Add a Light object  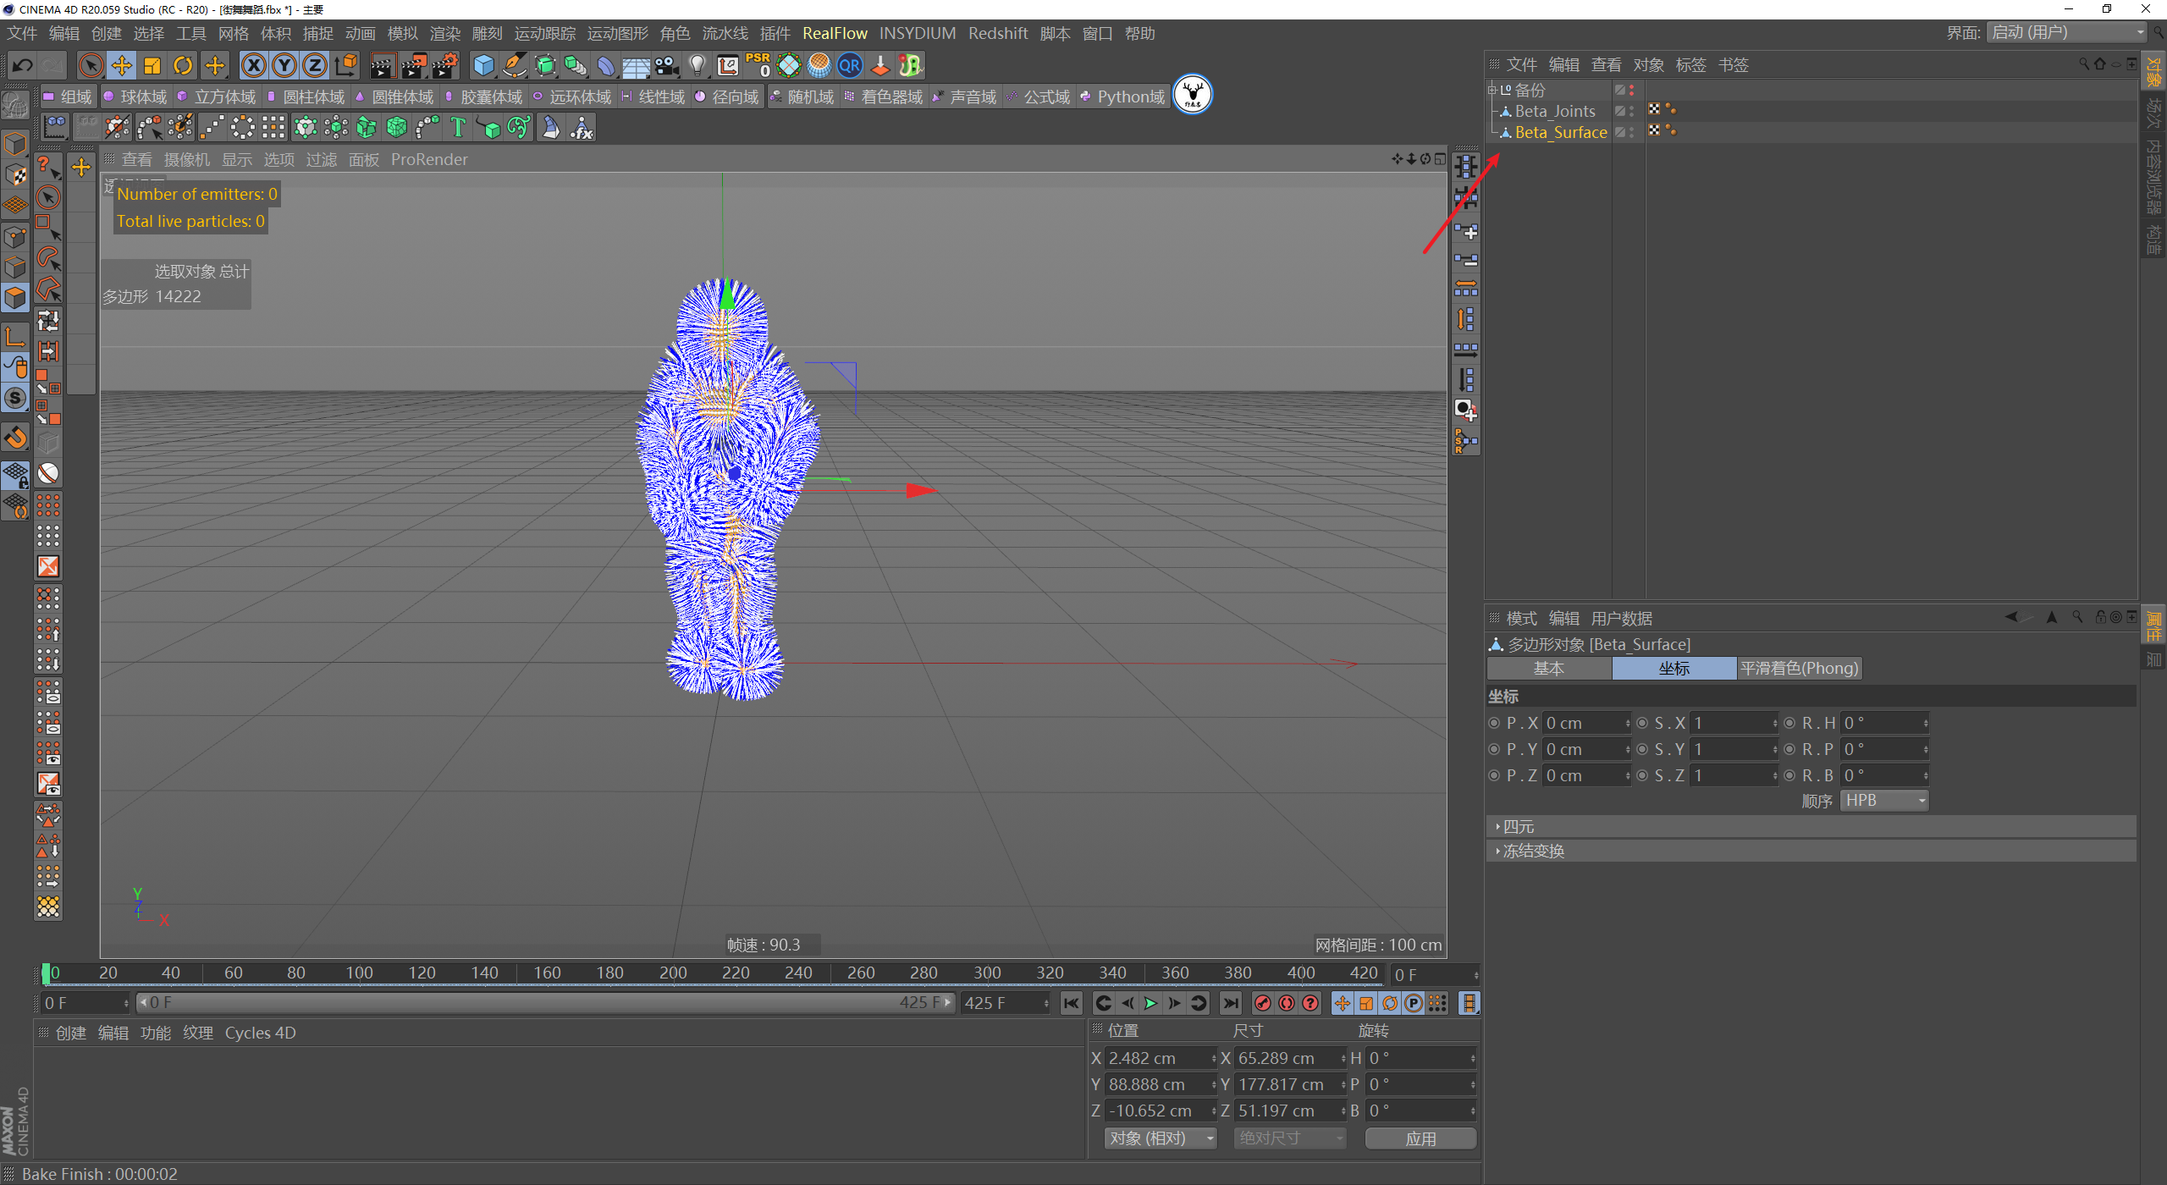coord(698,65)
